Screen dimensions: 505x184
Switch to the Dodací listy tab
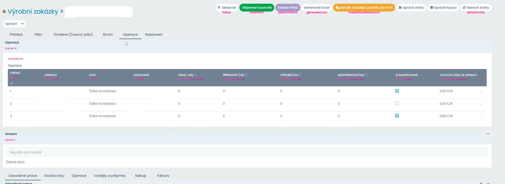[54, 176]
